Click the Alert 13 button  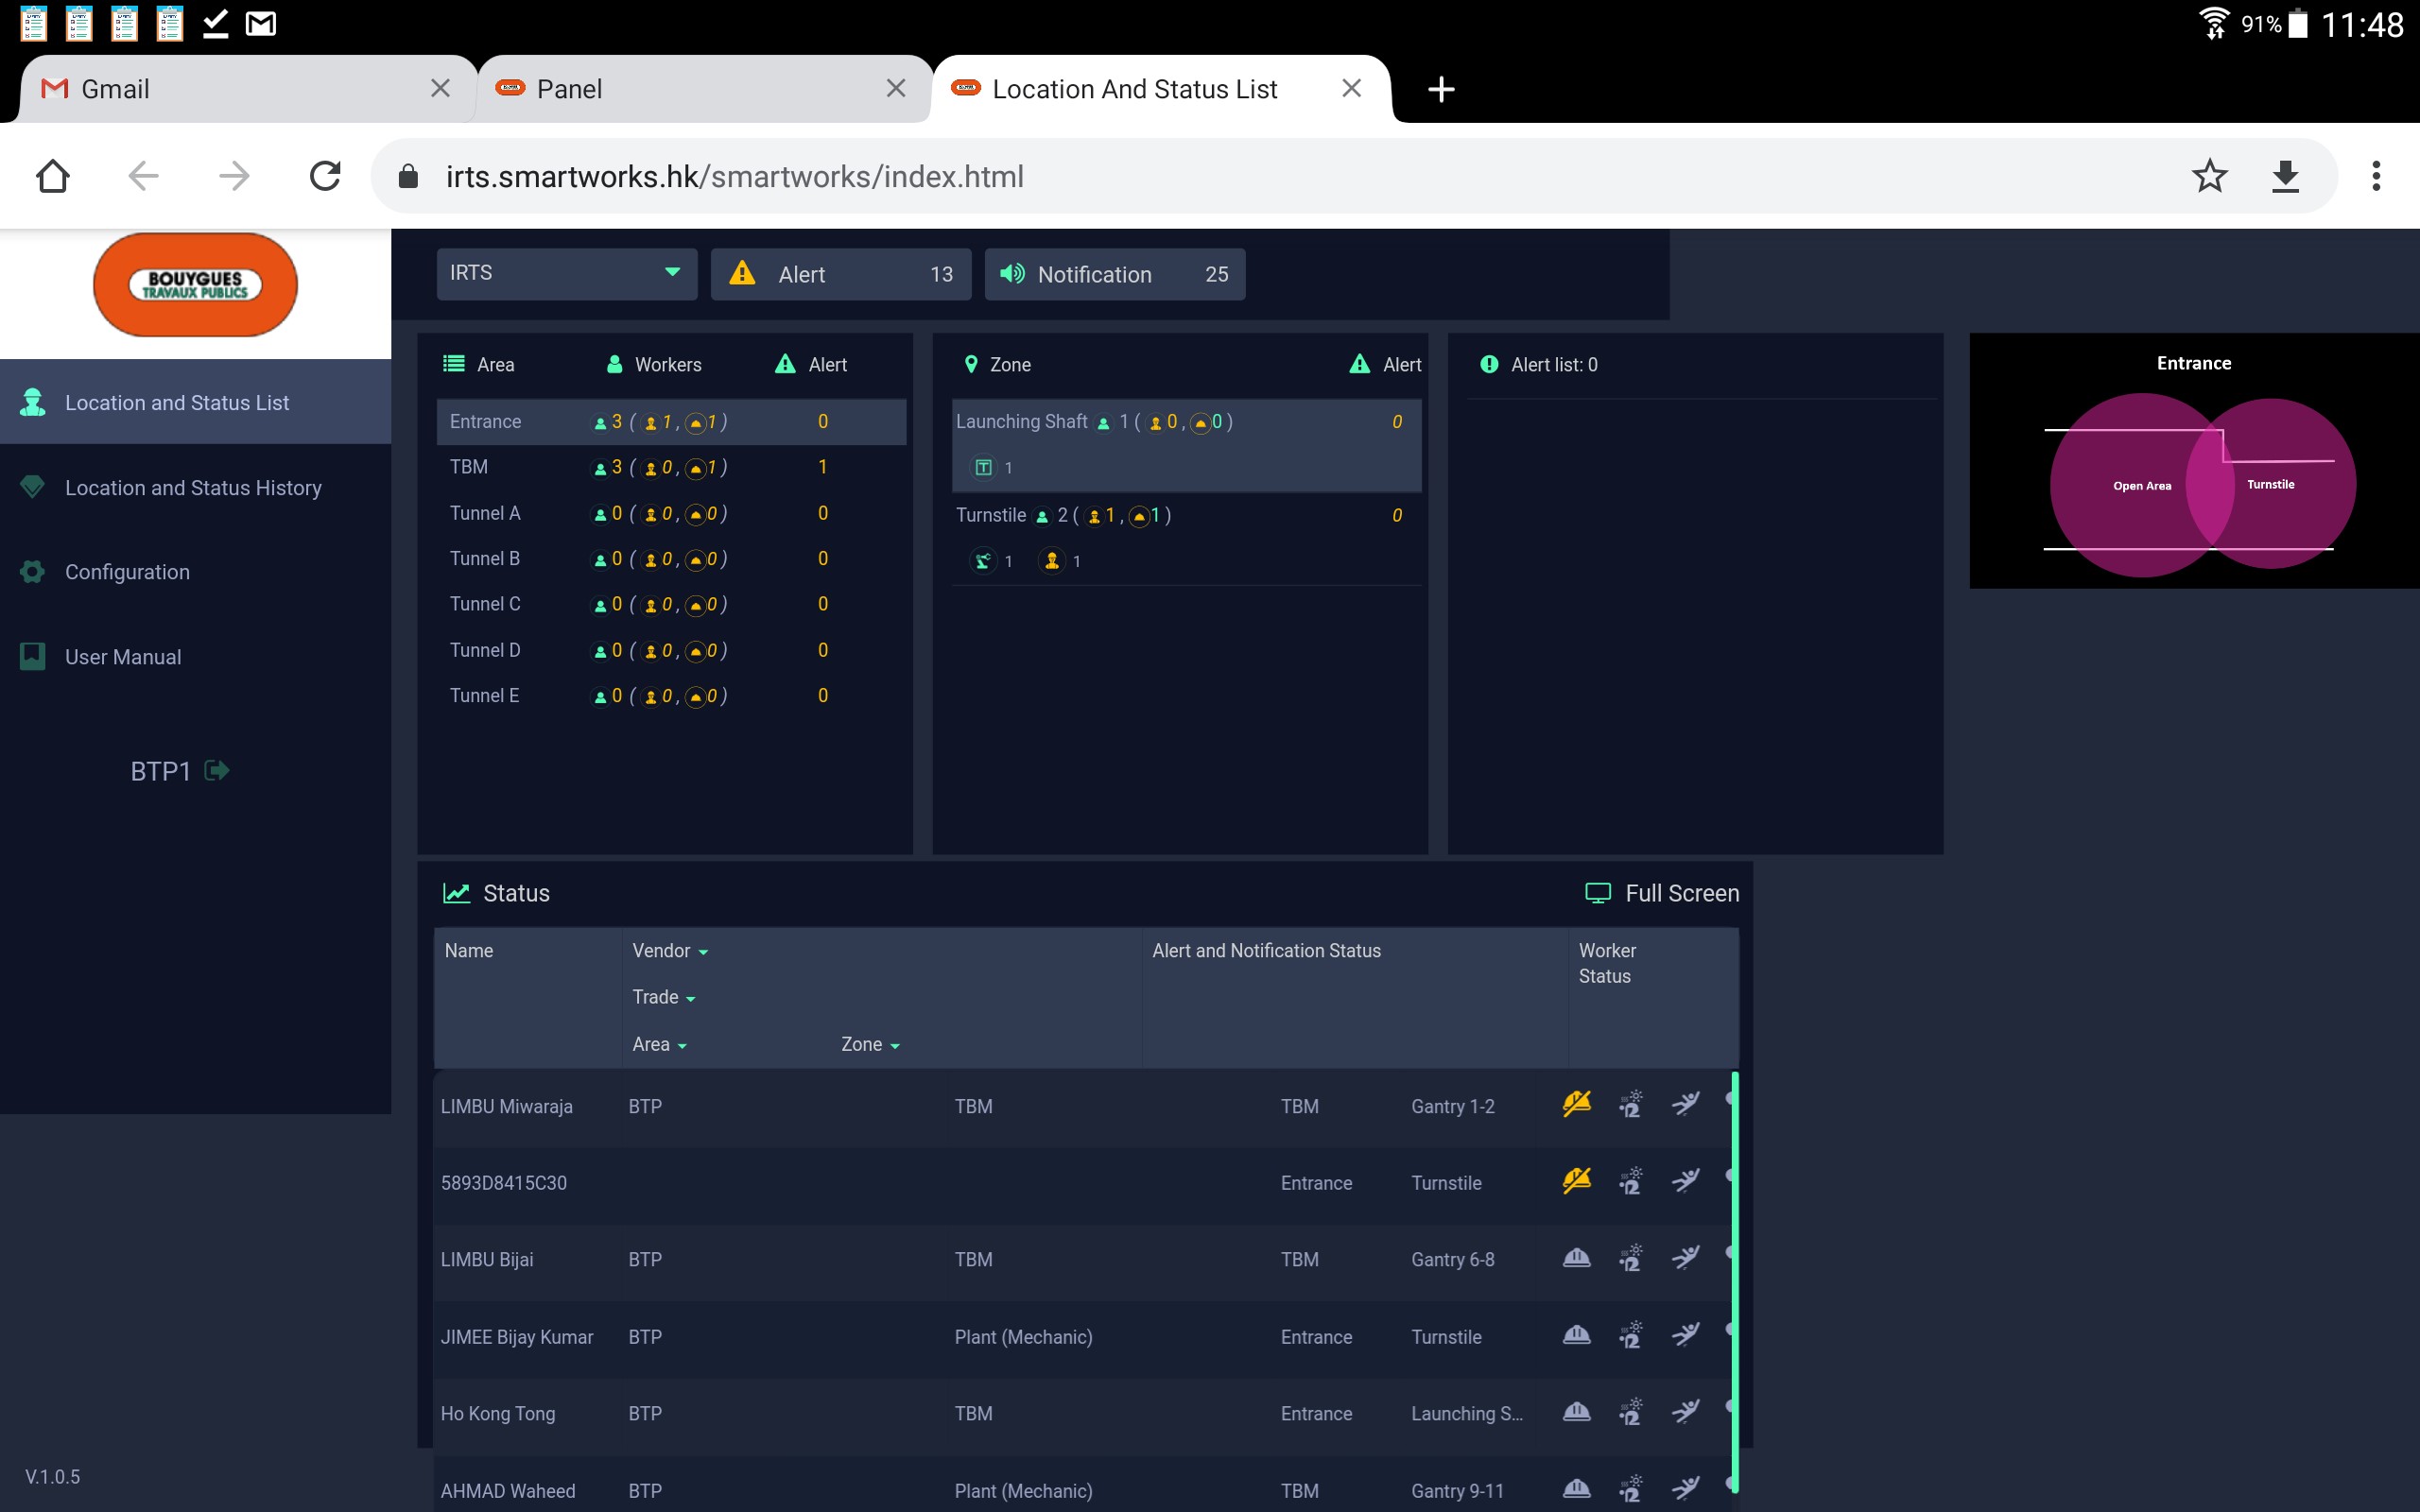click(840, 274)
